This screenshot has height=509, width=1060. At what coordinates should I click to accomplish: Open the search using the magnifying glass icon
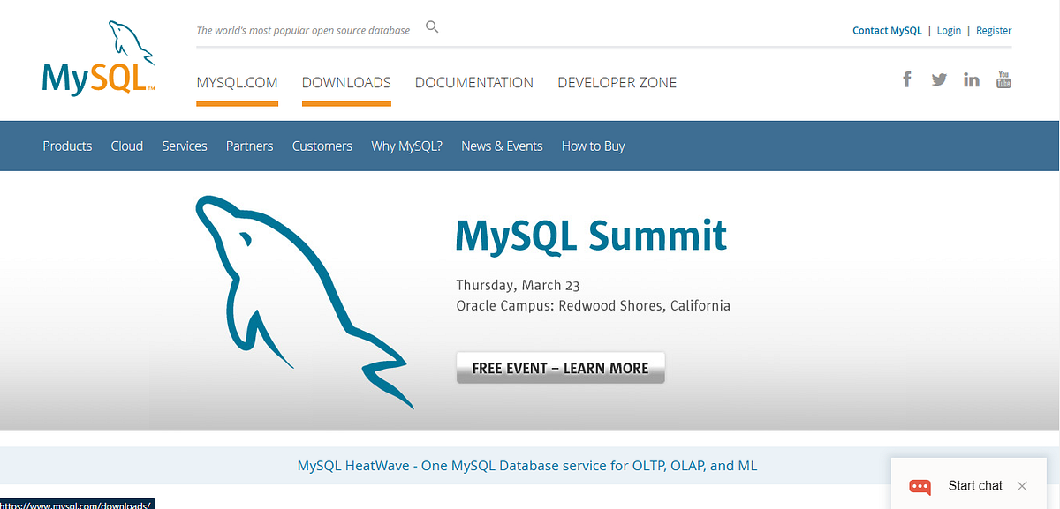(432, 26)
